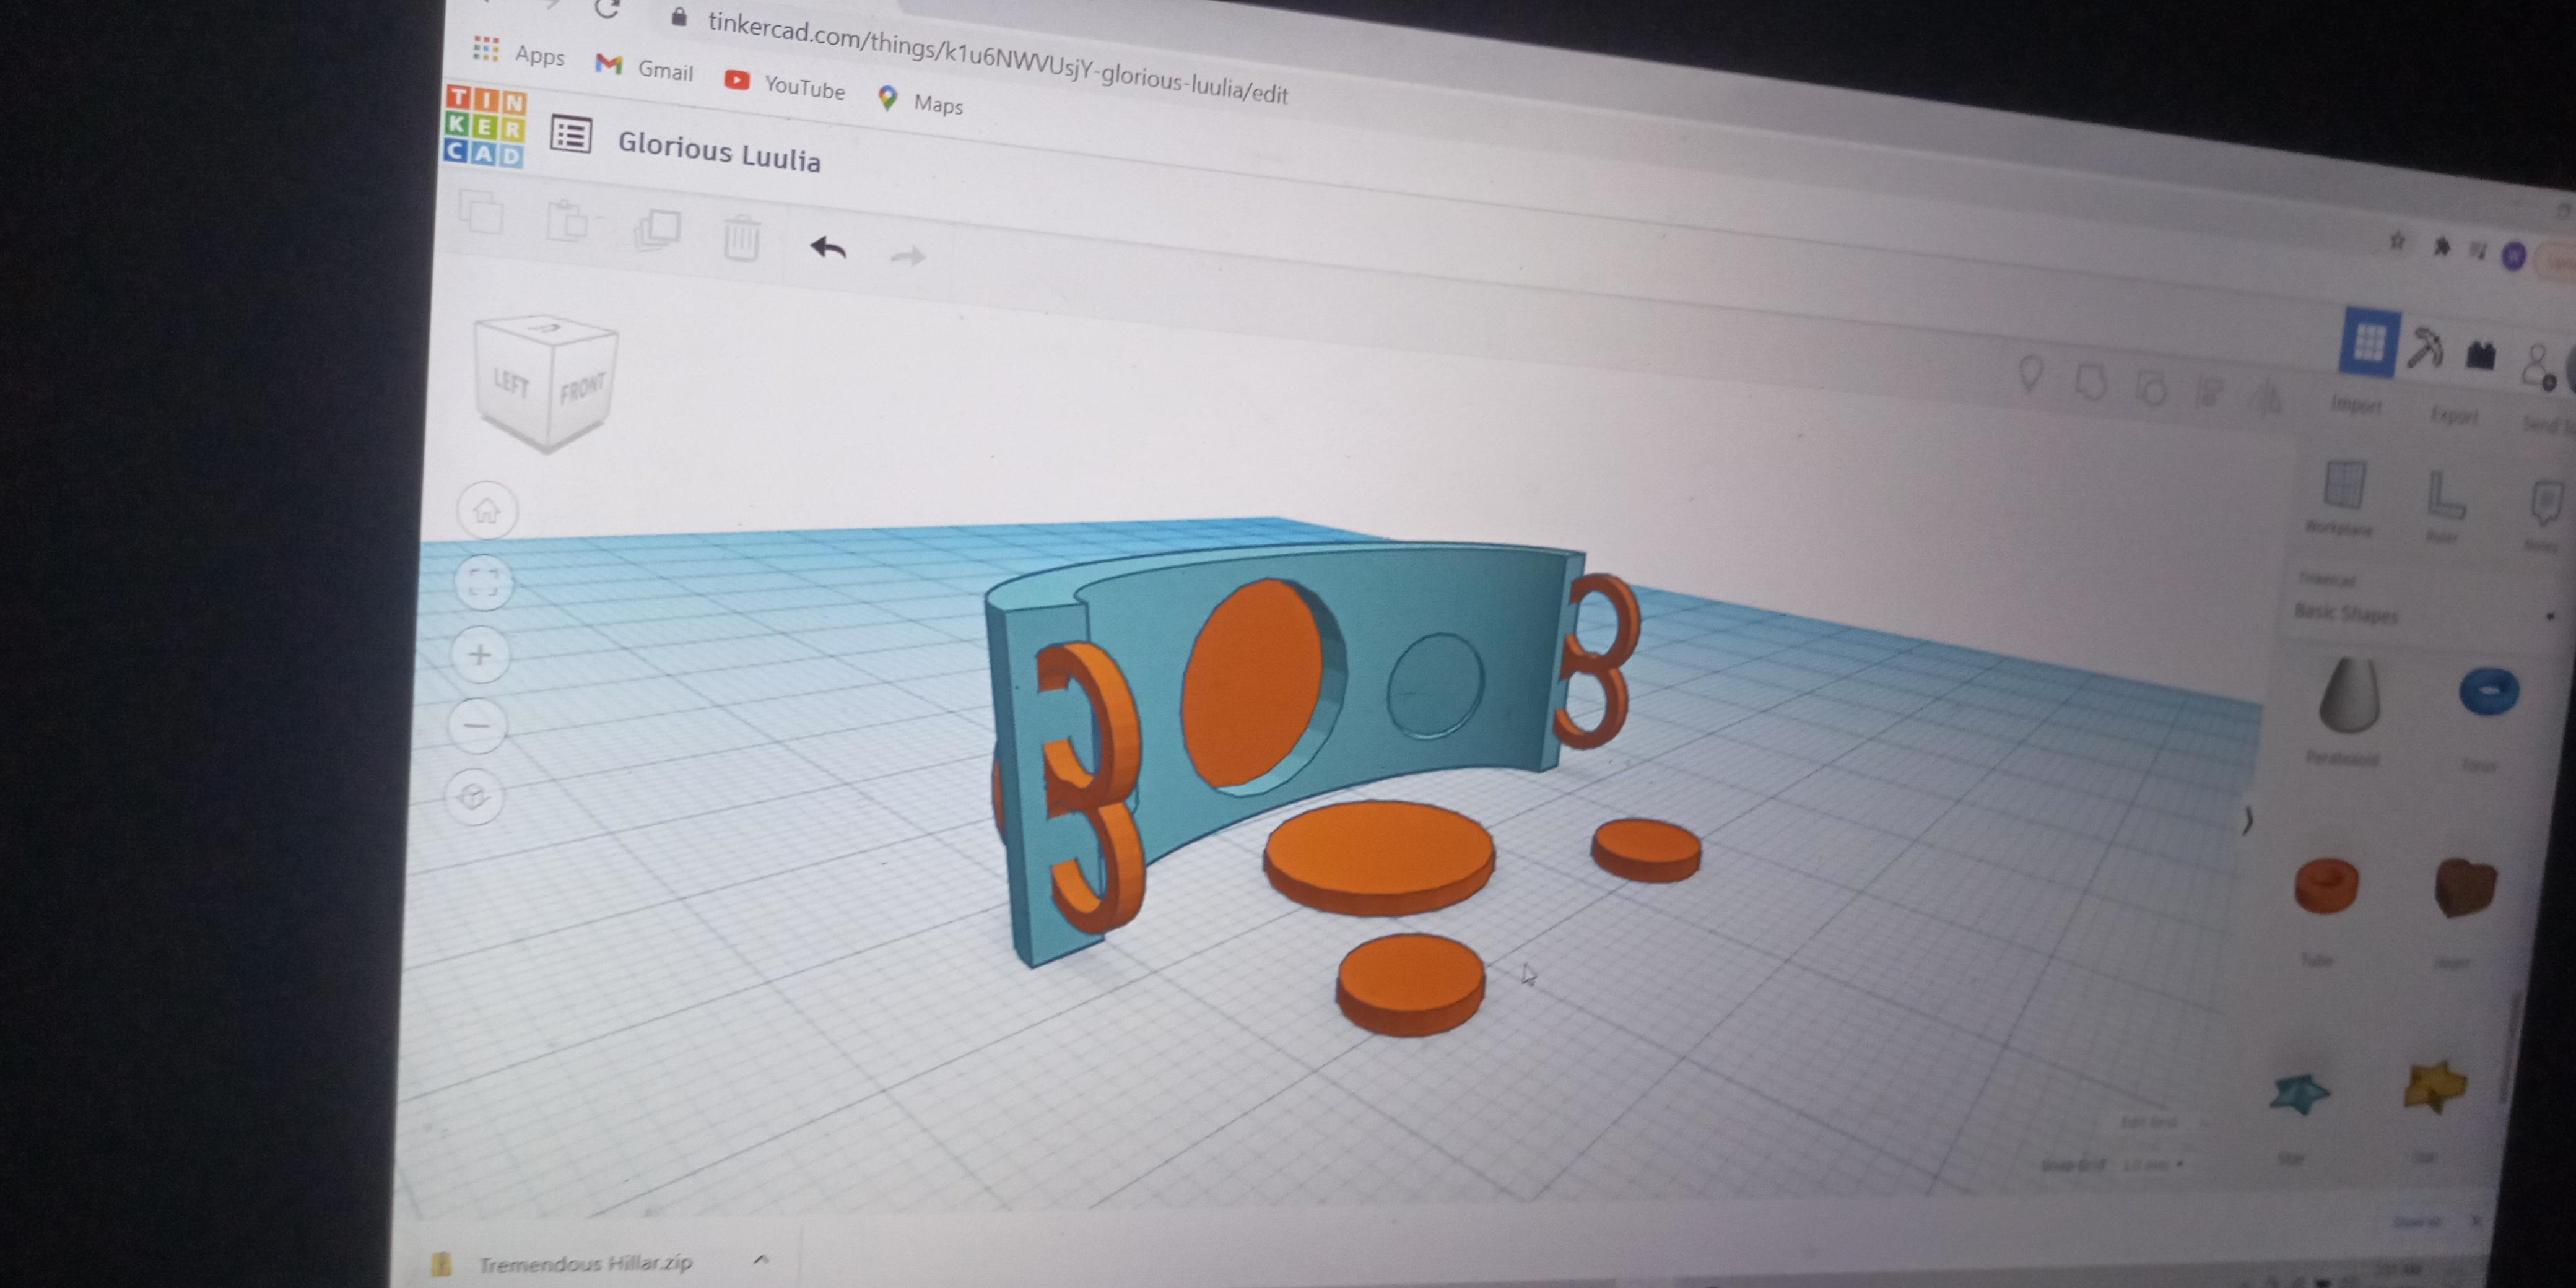Select the Heart shape

(x=2464, y=886)
